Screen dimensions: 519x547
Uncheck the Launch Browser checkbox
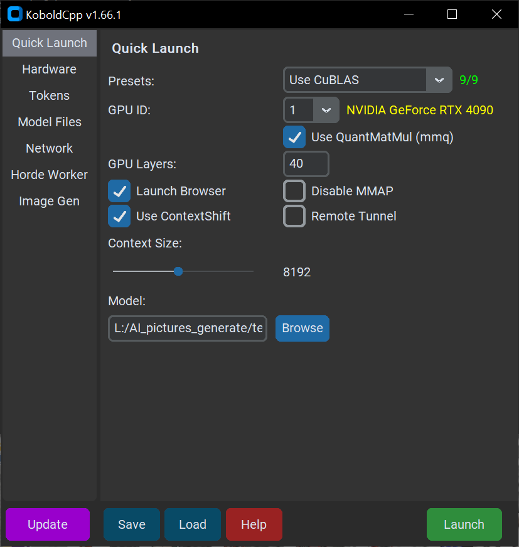point(119,191)
